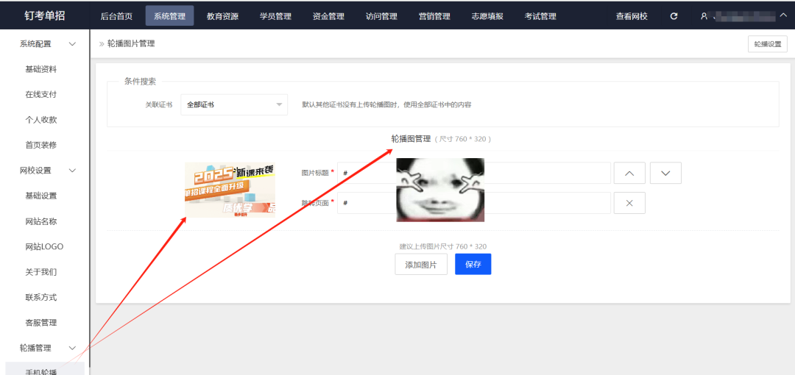Open the 教育资源 menu
795x375 pixels.
click(x=222, y=16)
